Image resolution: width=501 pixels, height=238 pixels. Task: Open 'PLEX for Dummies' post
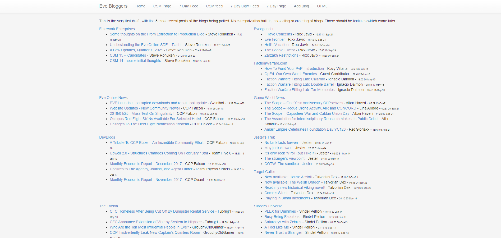click(x=280, y=211)
